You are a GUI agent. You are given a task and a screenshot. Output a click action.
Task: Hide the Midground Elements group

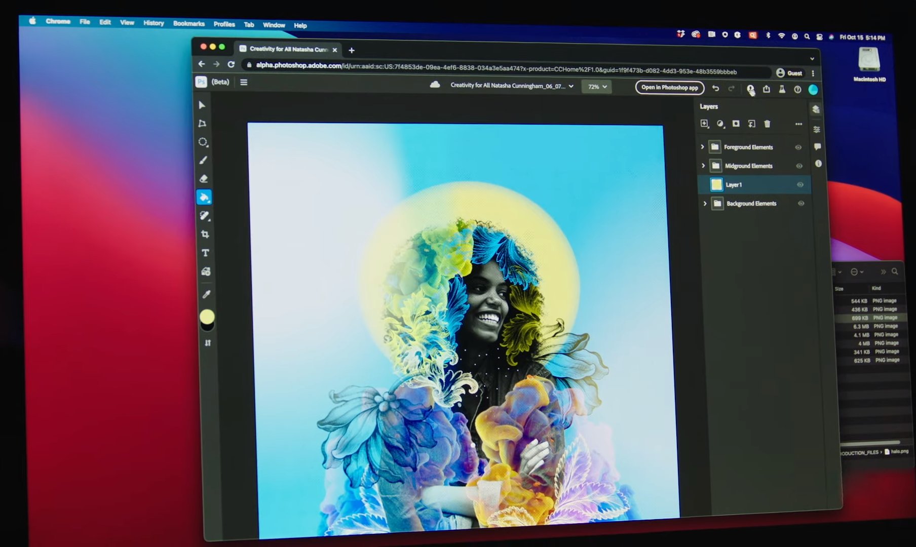pos(799,166)
